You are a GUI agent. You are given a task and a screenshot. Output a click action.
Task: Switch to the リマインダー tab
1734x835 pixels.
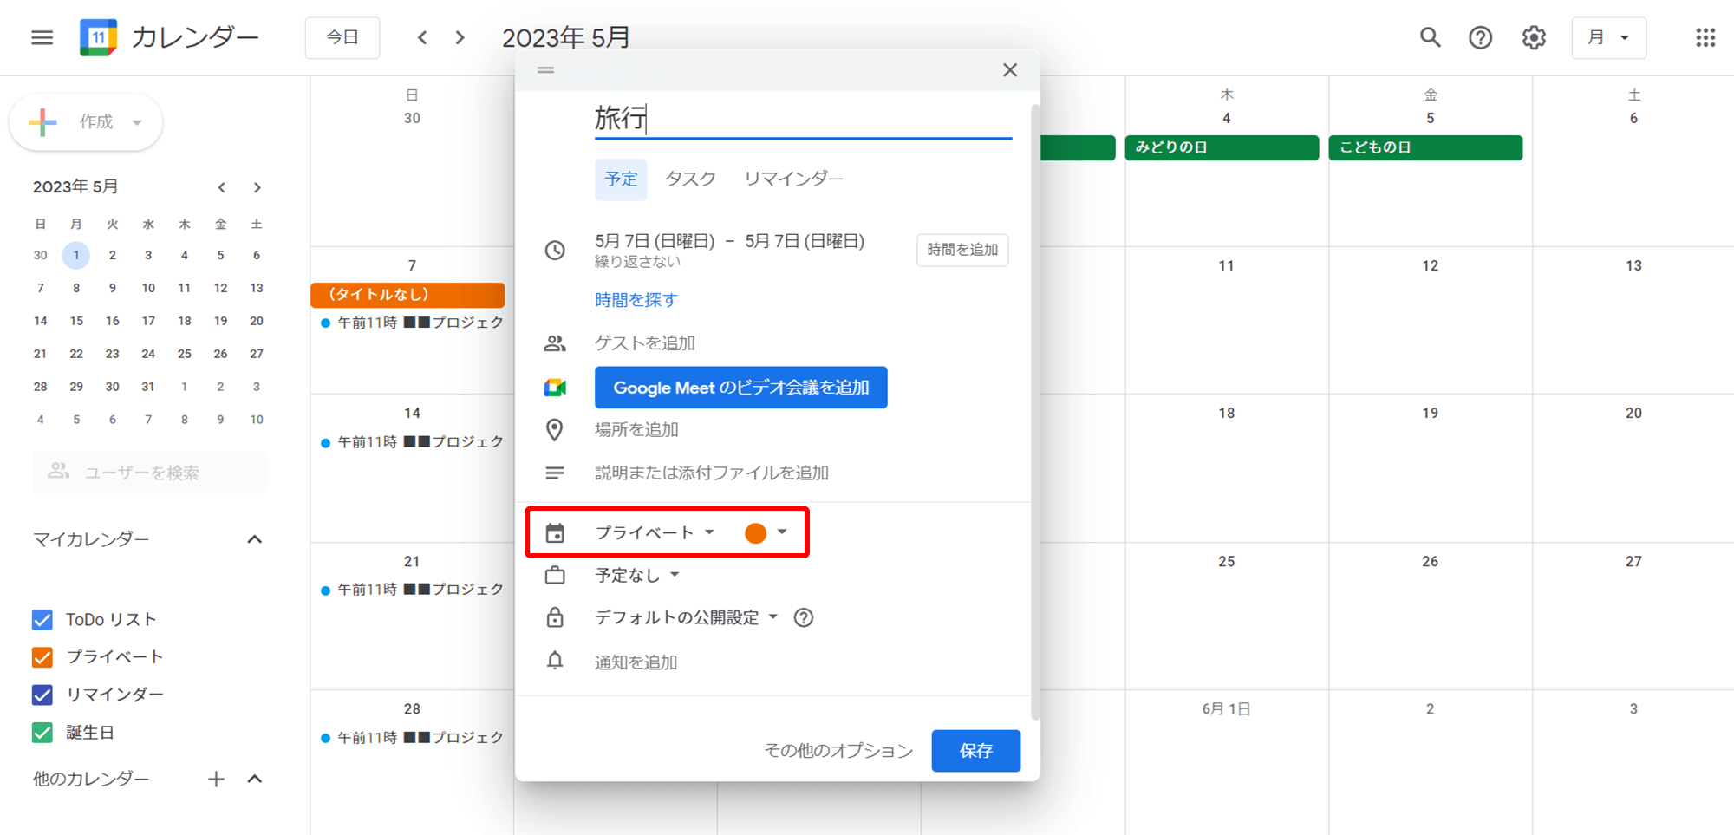tap(793, 179)
